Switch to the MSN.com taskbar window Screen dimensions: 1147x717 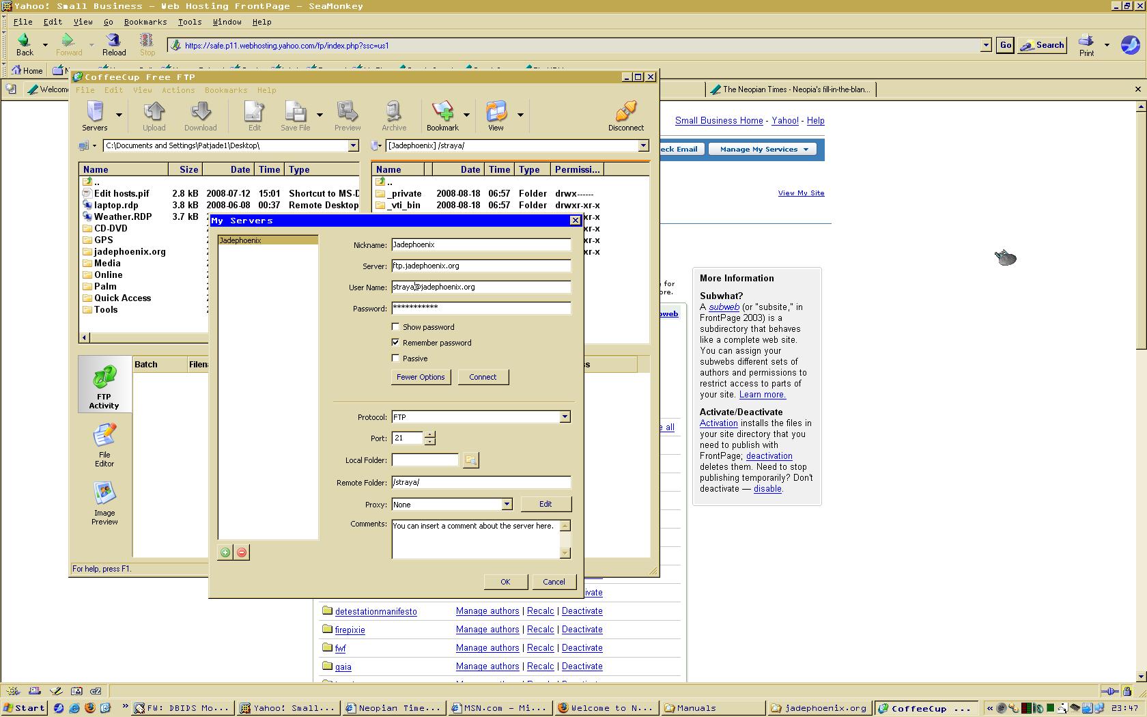coord(501,708)
